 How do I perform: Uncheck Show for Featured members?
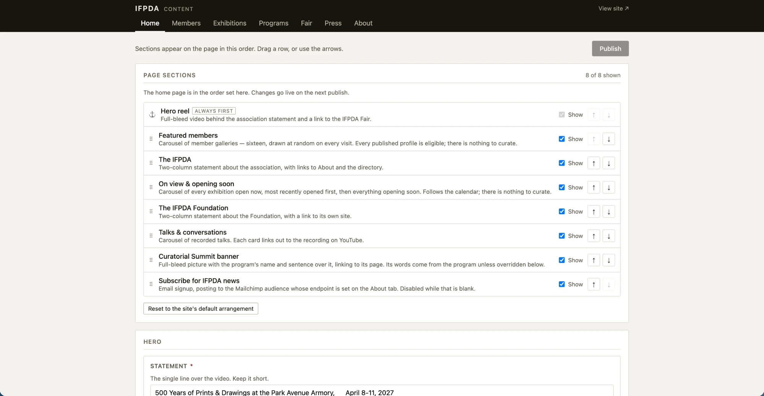pos(562,139)
